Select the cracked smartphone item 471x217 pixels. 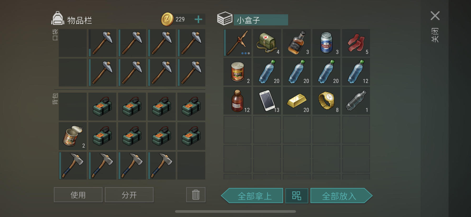coord(267,101)
